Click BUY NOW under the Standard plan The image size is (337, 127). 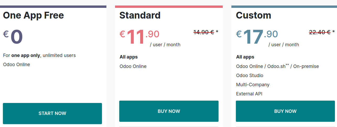click(169, 111)
